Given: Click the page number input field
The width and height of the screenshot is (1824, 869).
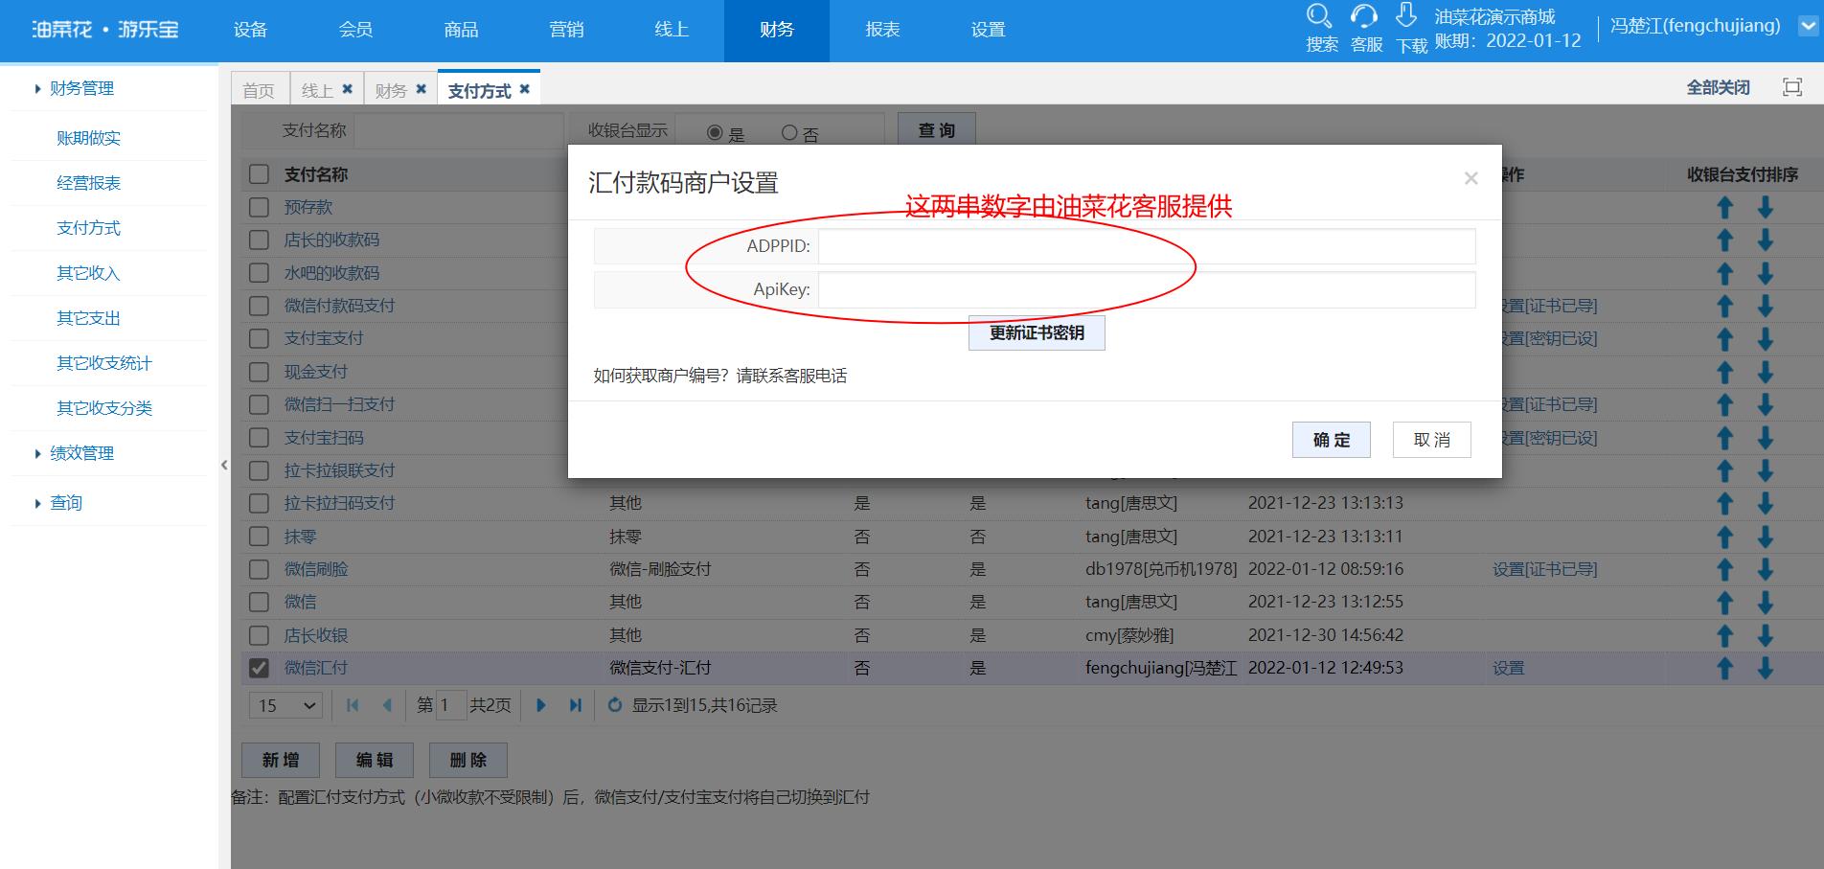Looking at the screenshot, I should coord(450,705).
